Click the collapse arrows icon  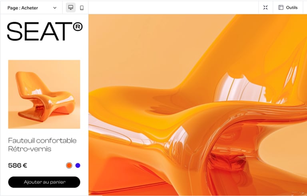coord(265,8)
